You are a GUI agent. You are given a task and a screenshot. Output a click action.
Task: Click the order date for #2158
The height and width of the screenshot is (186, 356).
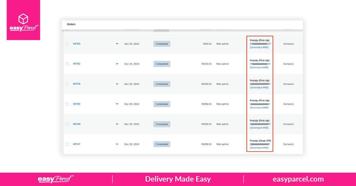[x=132, y=84]
